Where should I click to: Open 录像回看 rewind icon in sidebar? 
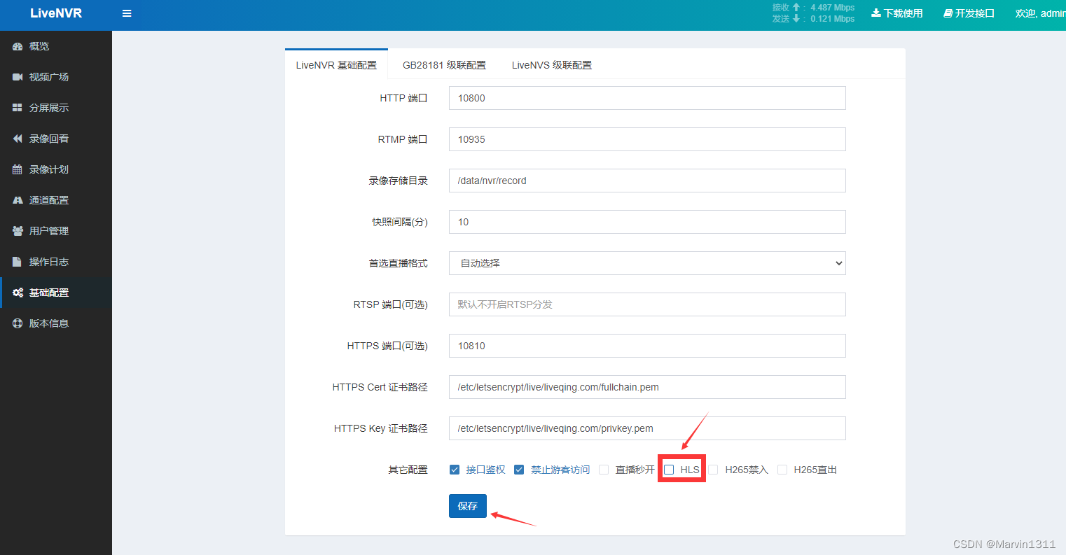(x=18, y=139)
